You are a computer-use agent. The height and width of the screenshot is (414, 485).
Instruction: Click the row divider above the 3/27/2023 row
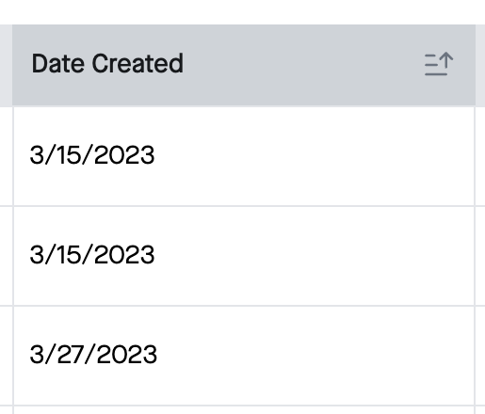[x=242, y=306]
